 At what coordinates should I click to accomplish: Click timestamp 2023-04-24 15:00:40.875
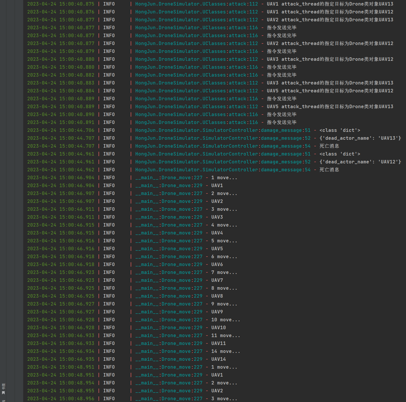point(61,4)
